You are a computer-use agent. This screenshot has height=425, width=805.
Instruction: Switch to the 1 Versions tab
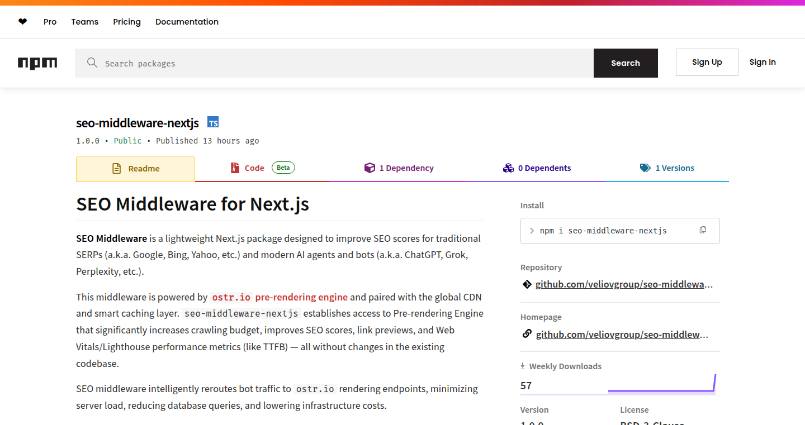pos(667,168)
